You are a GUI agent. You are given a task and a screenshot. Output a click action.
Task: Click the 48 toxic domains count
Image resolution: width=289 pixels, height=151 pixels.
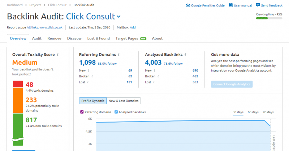[29, 84]
